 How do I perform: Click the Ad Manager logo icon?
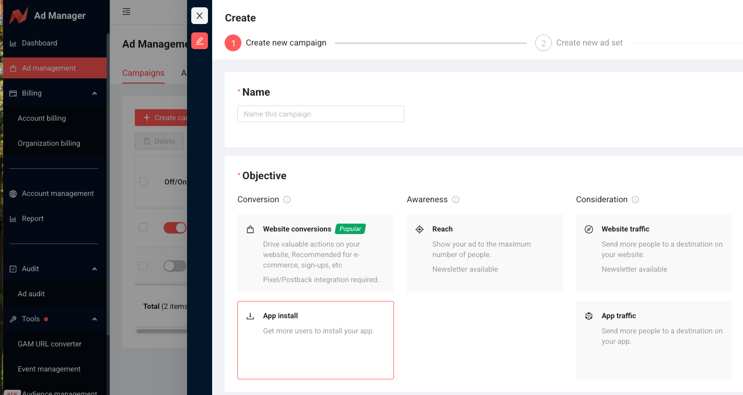tap(19, 16)
